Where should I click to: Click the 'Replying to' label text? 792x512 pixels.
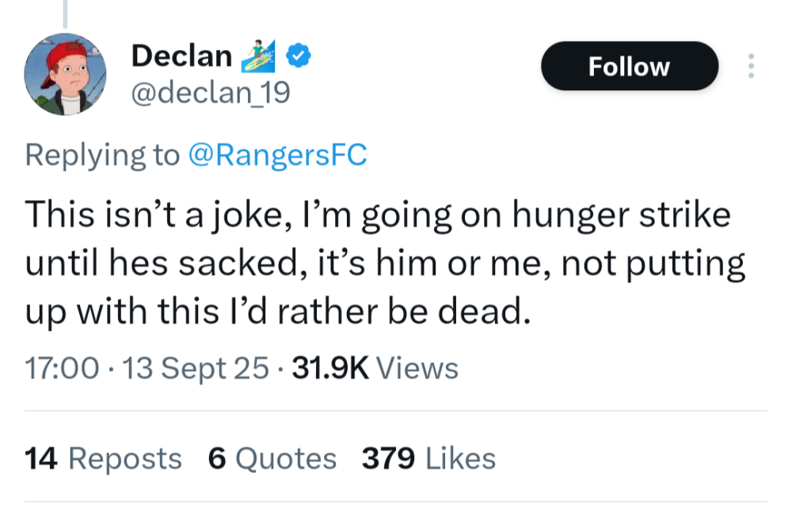pyautogui.click(x=103, y=154)
